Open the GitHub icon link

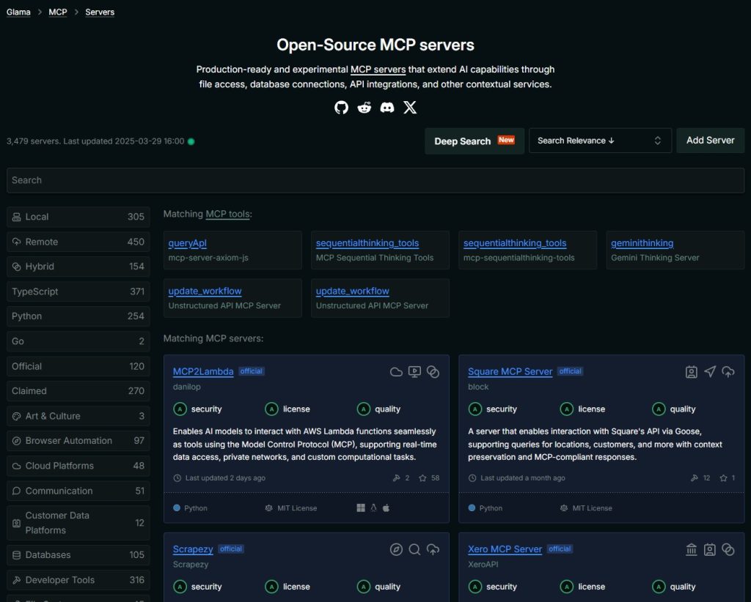pos(341,108)
